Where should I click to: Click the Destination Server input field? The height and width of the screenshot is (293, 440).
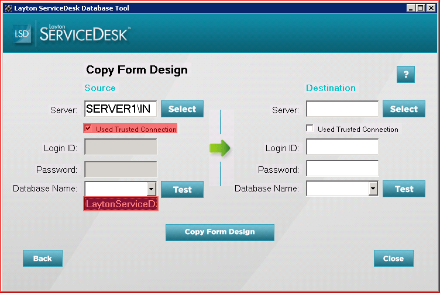[342, 109]
